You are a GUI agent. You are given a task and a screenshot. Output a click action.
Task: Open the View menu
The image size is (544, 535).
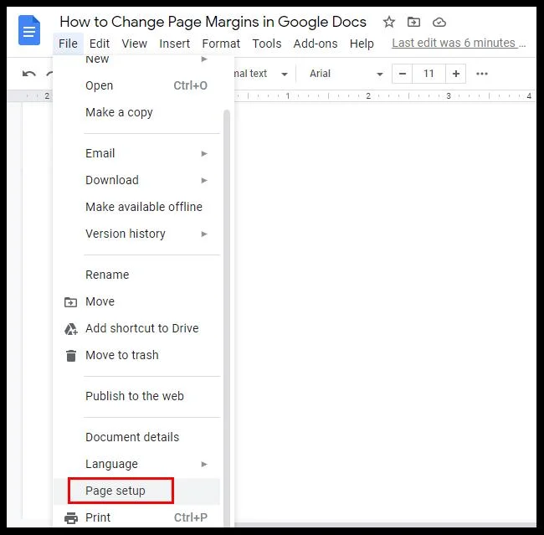click(134, 44)
